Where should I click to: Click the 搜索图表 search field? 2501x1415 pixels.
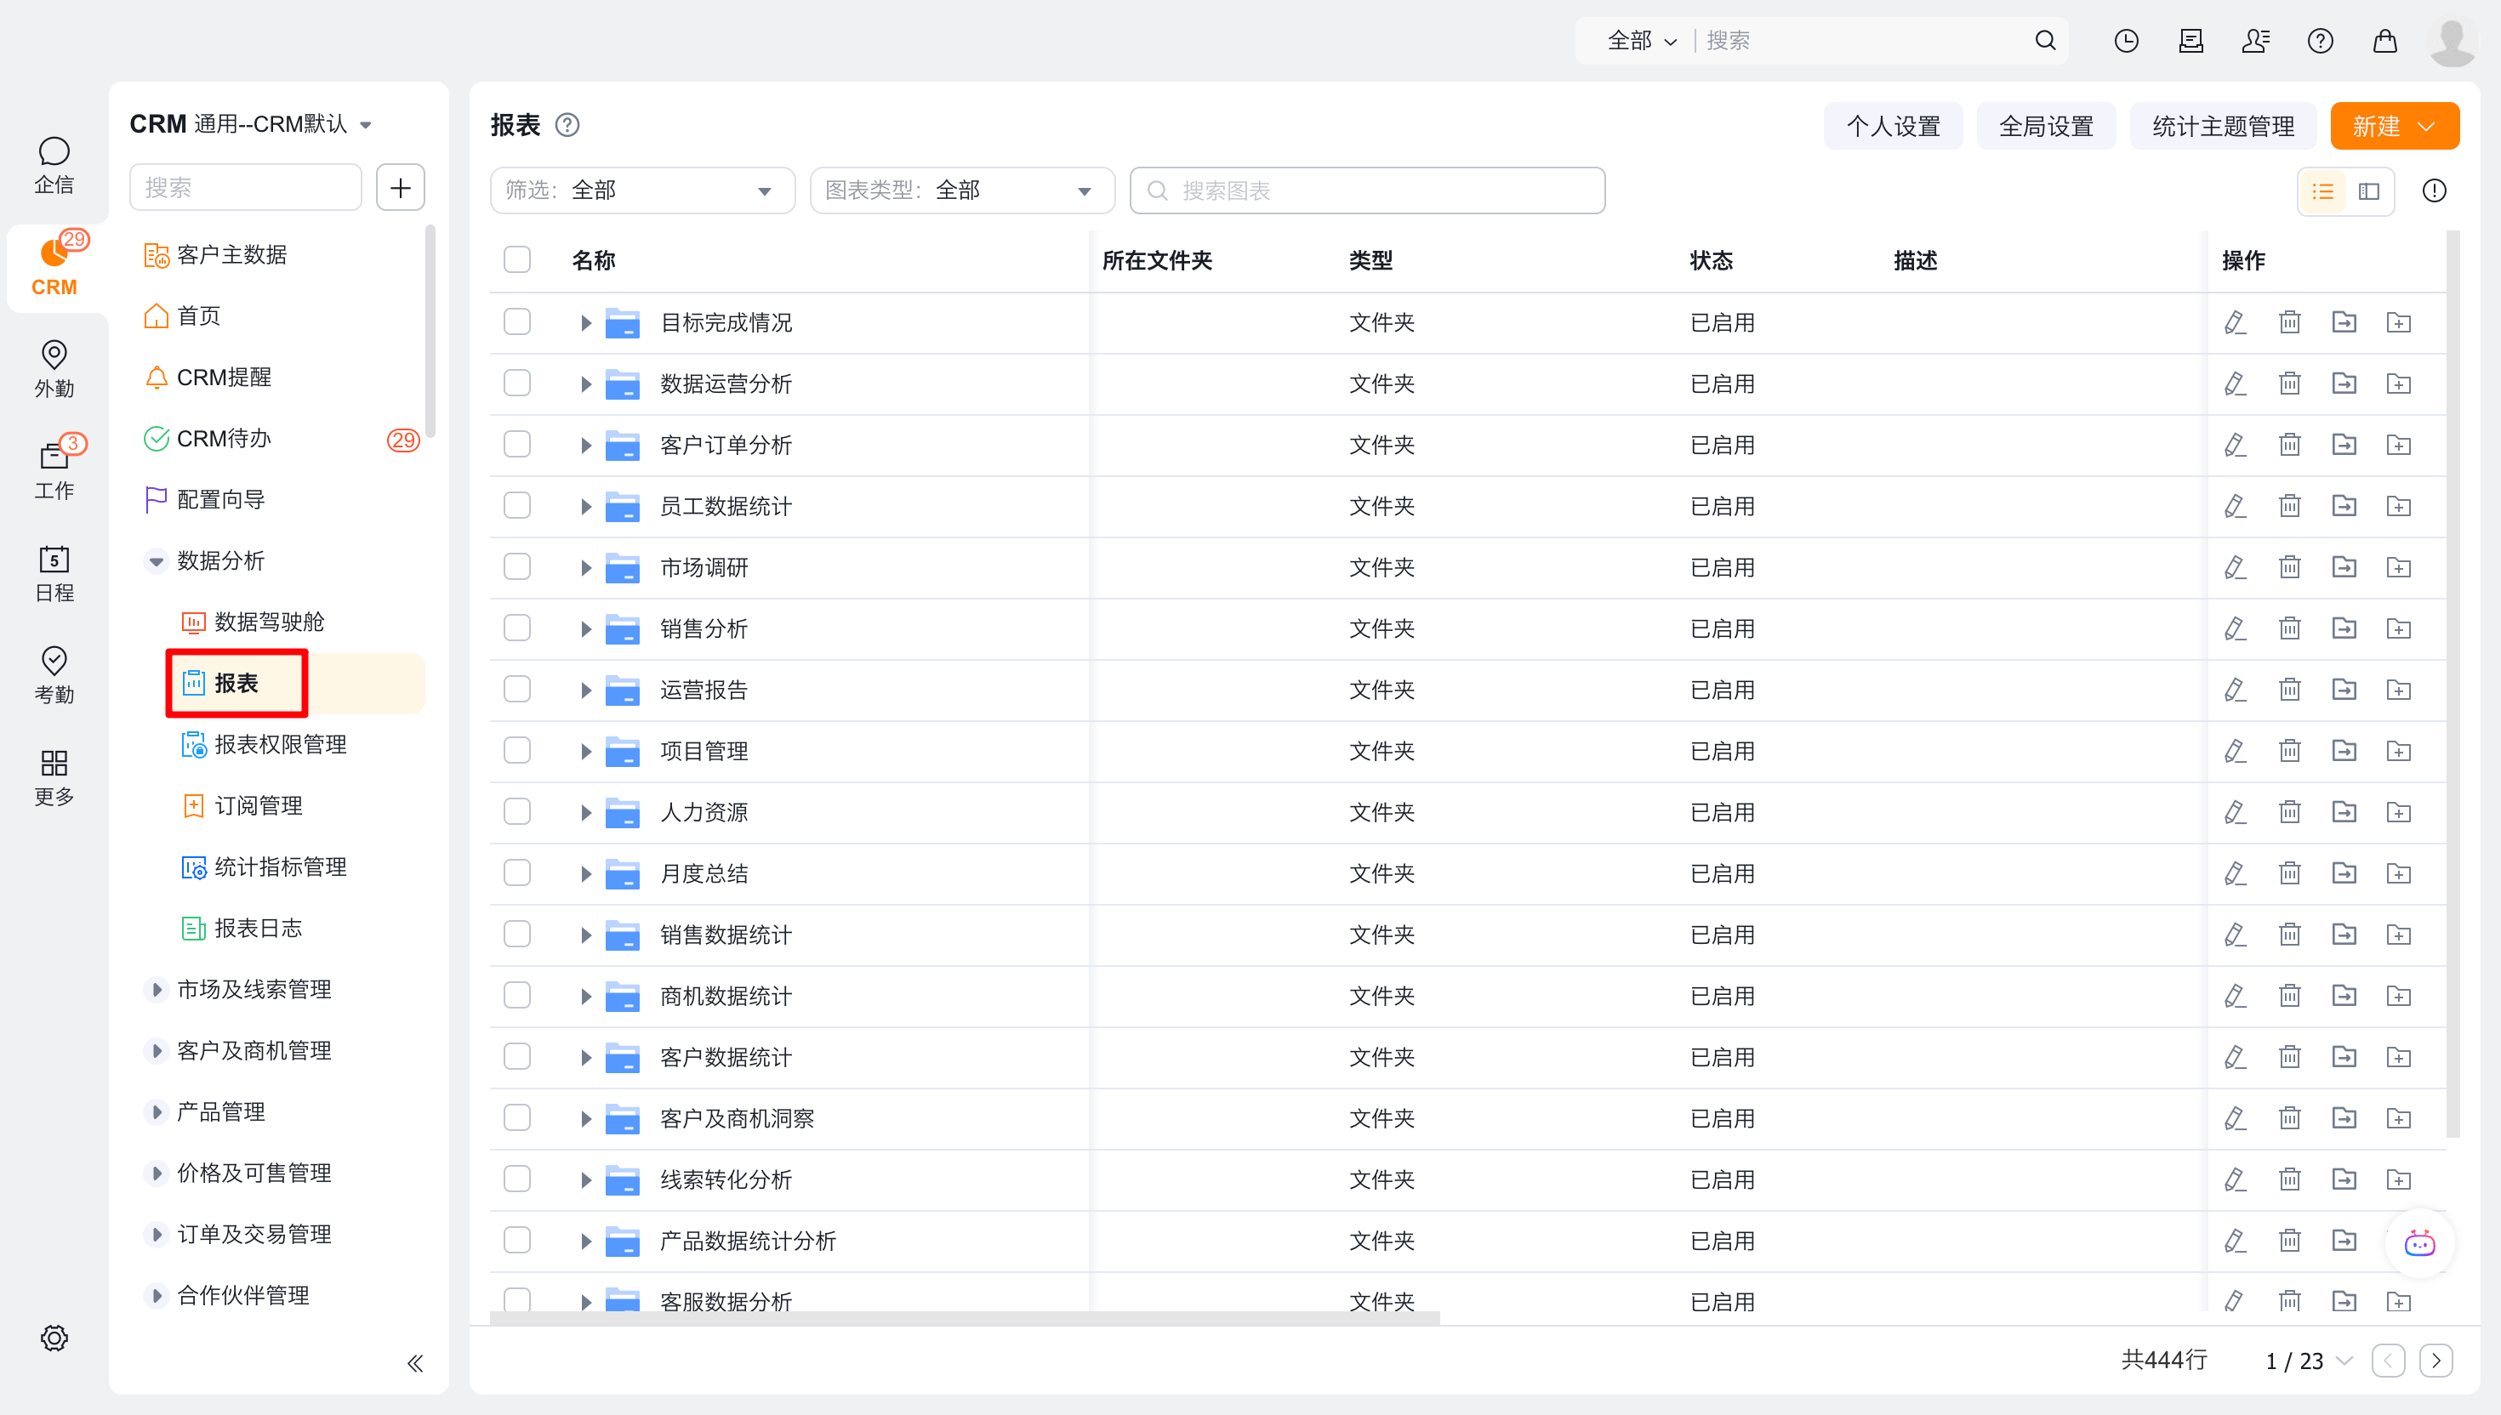click(x=1367, y=190)
